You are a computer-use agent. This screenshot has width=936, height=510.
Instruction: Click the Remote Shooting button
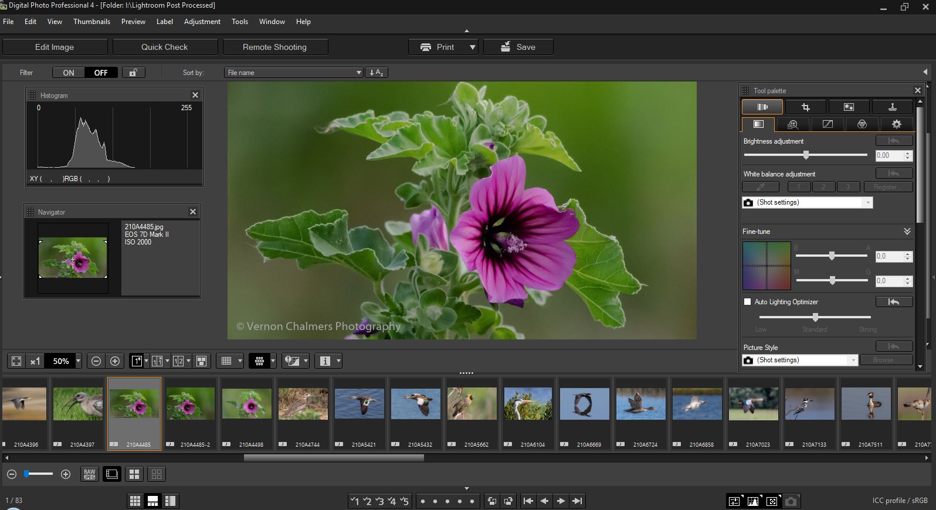click(274, 47)
